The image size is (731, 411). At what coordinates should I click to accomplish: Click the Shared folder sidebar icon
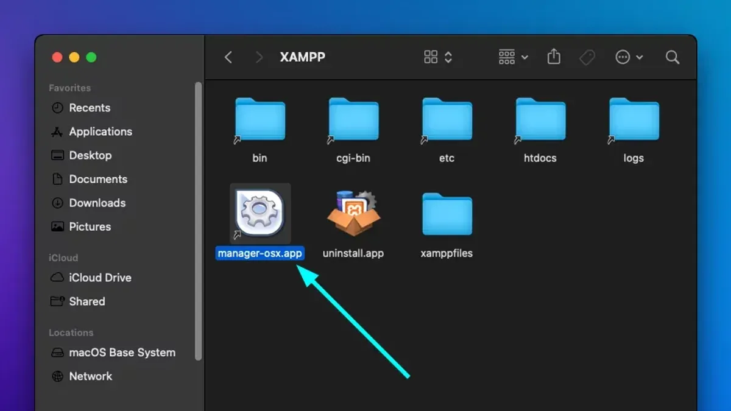coord(57,301)
